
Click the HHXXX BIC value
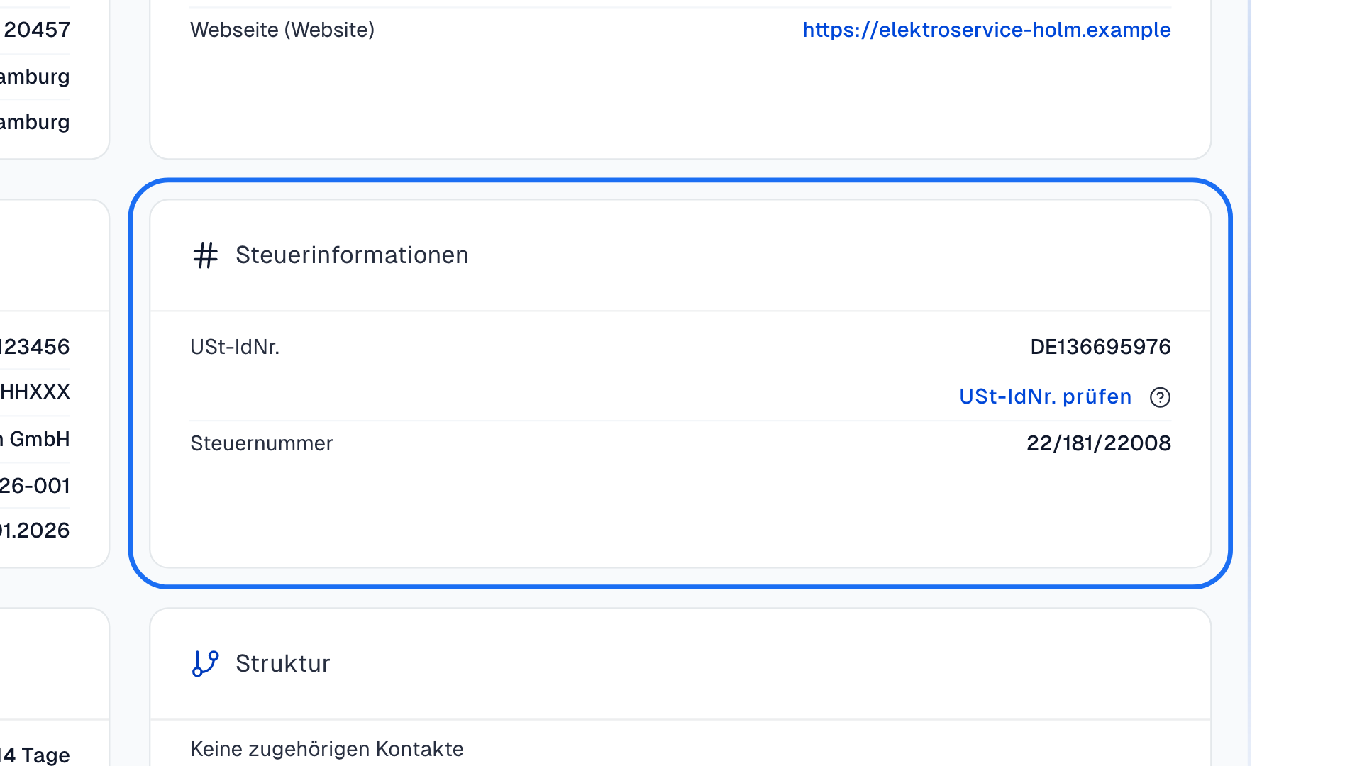(35, 392)
